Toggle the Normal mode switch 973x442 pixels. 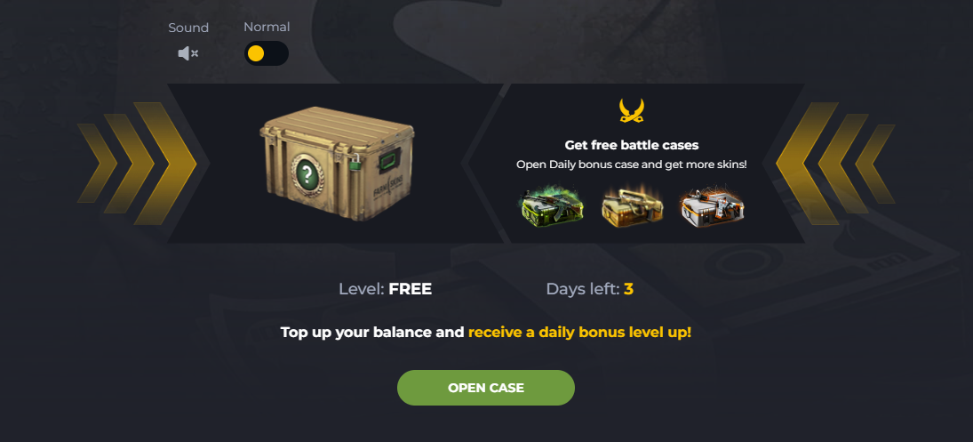pyautogui.click(x=267, y=53)
